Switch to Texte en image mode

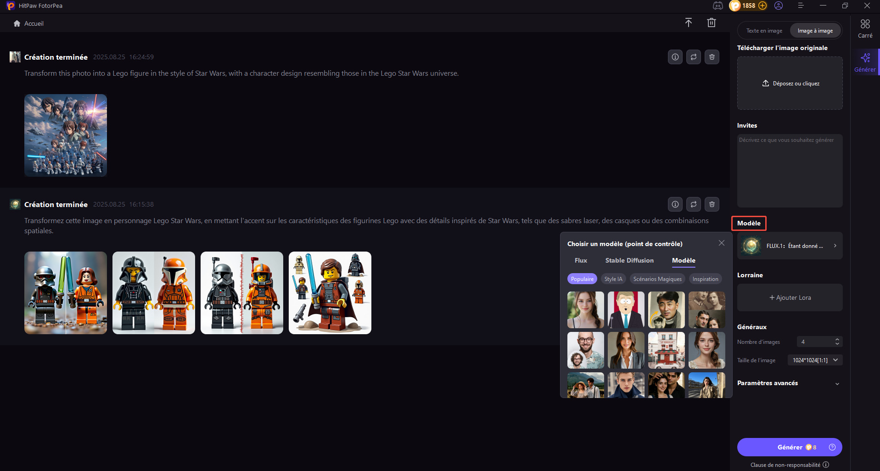(x=764, y=31)
